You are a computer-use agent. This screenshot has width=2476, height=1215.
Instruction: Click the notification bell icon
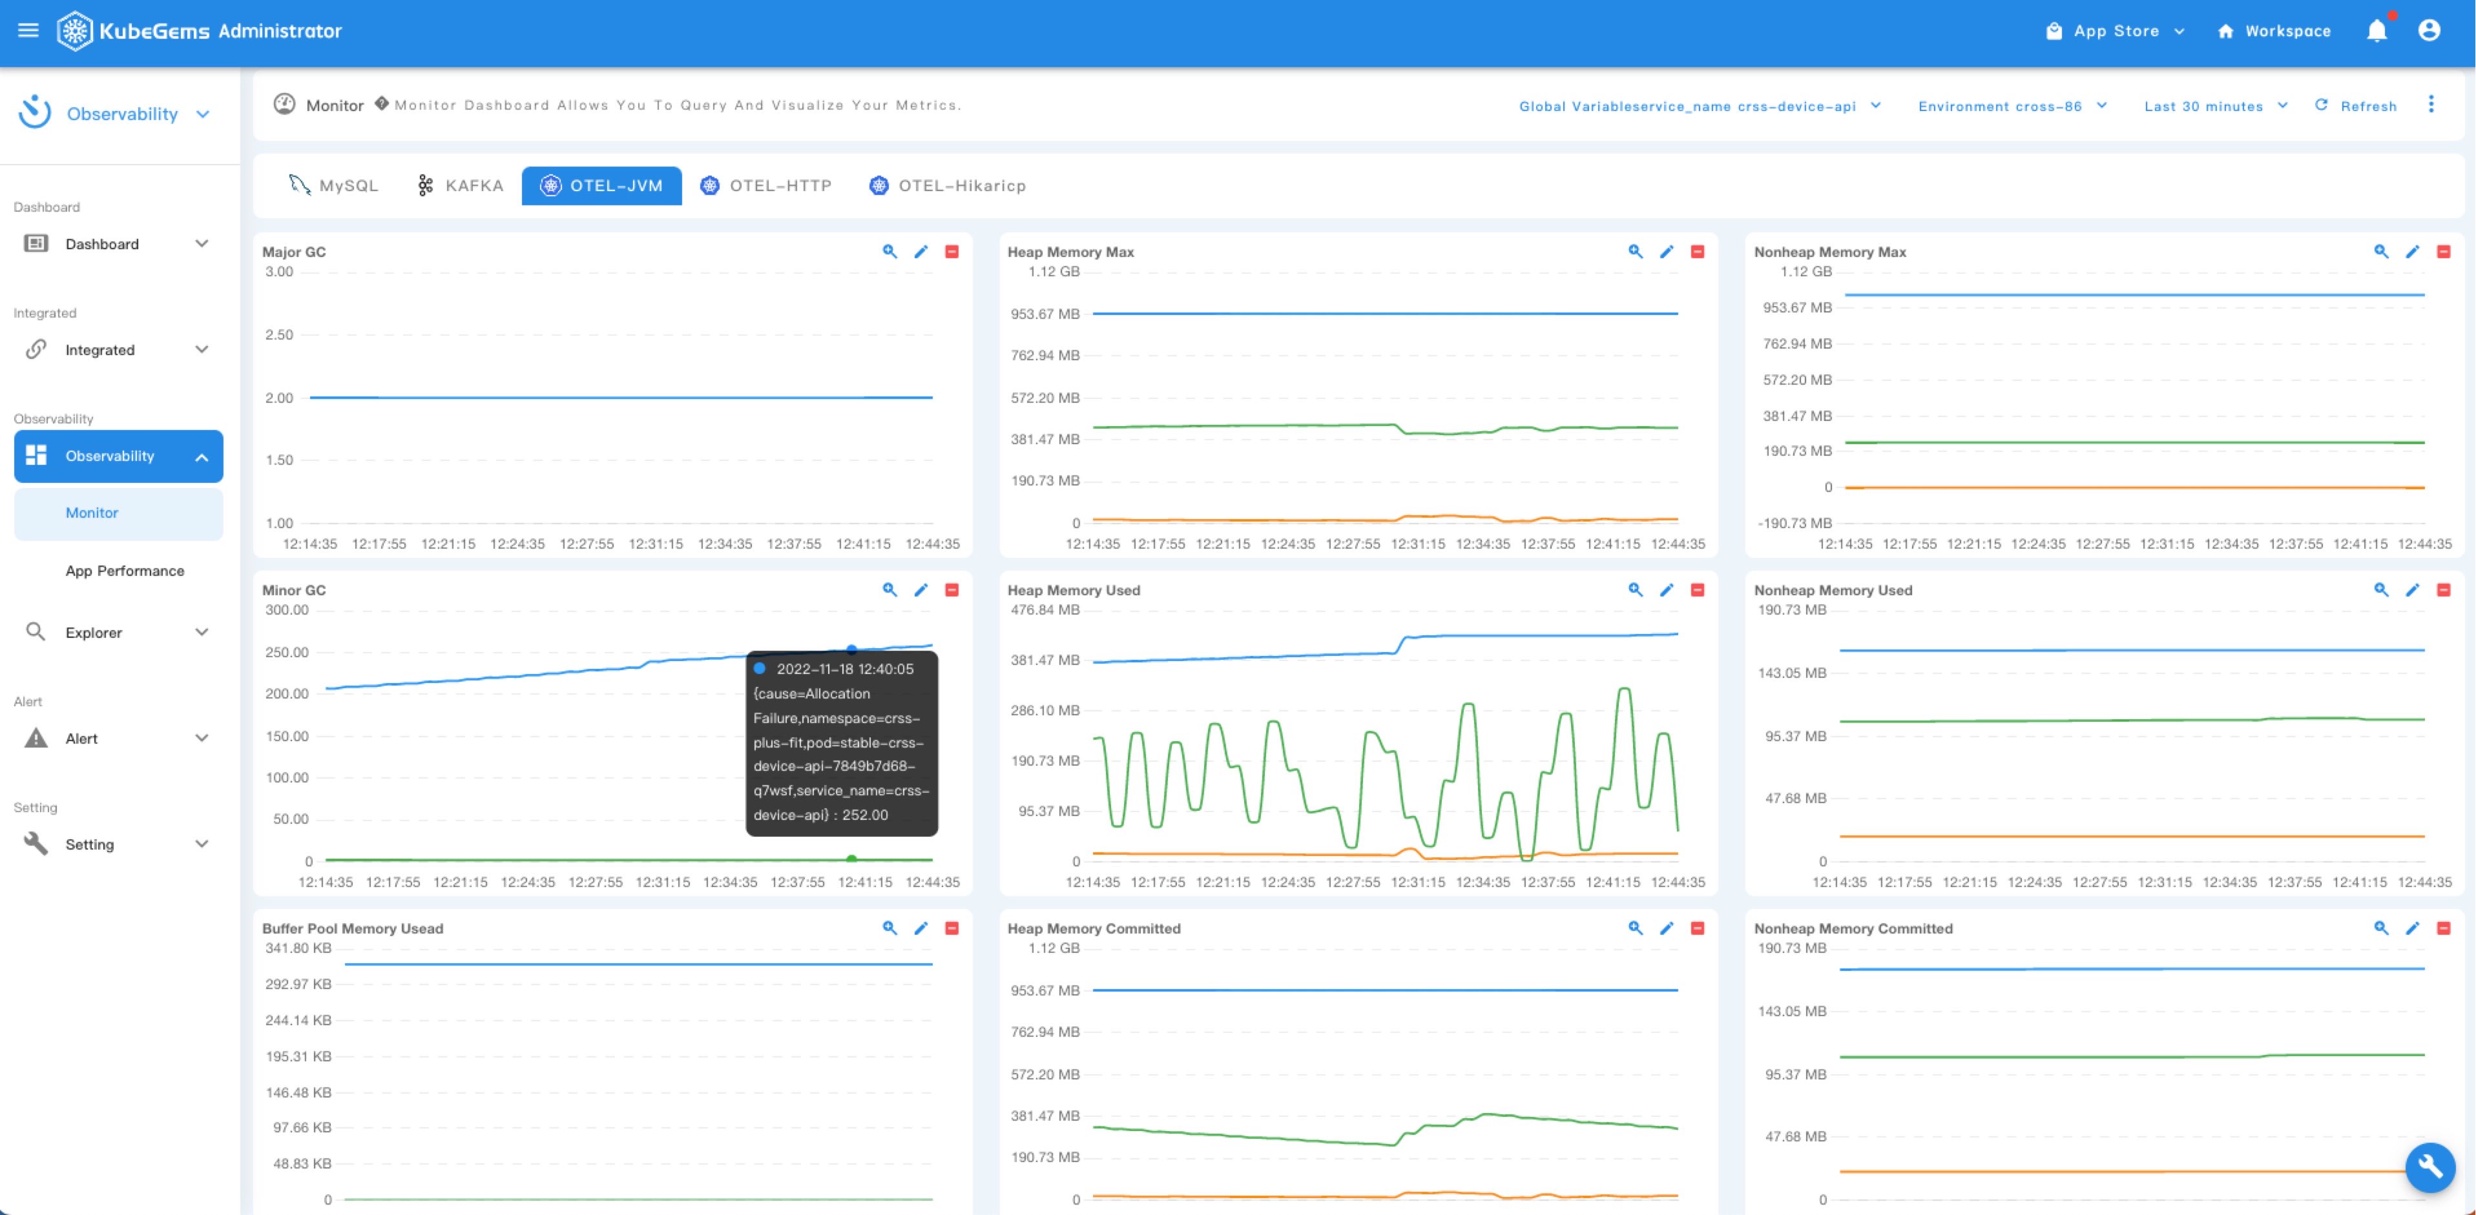[2376, 31]
